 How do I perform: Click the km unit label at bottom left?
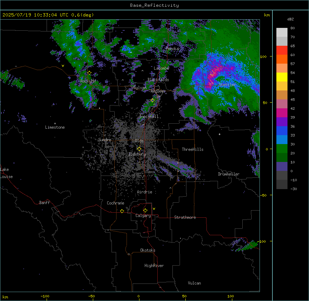5,297
